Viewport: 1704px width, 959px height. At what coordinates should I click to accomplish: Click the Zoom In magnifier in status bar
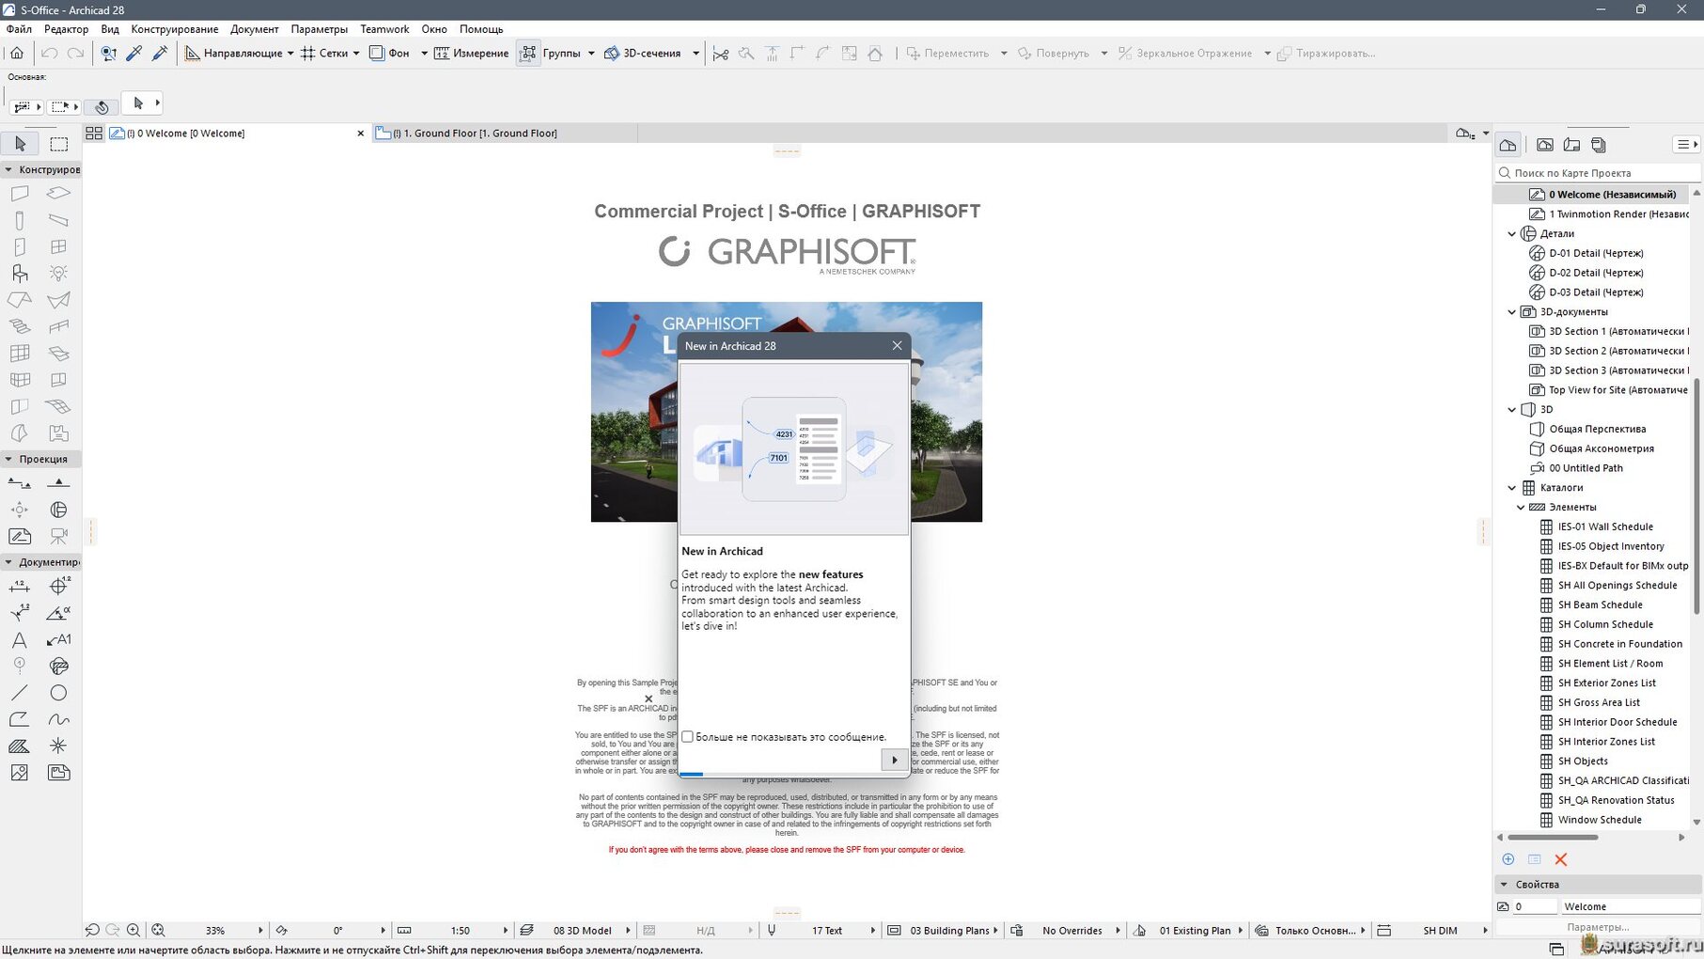[133, 931]
